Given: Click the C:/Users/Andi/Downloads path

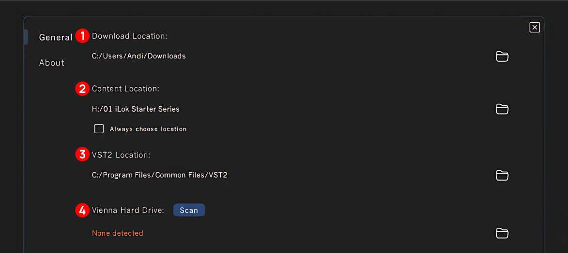Looking at the screenshot, I should coord(139,56).
